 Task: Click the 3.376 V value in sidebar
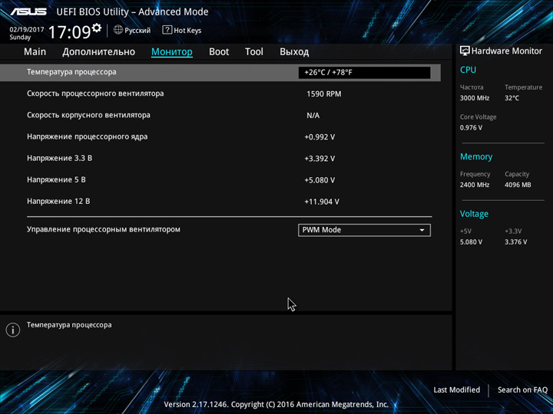coord(515,242)
